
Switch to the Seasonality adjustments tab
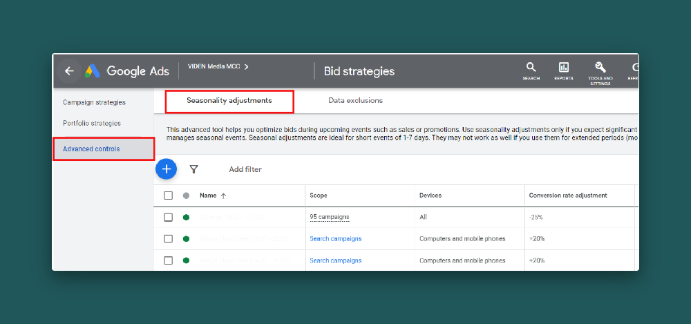[x=229, y=101]
